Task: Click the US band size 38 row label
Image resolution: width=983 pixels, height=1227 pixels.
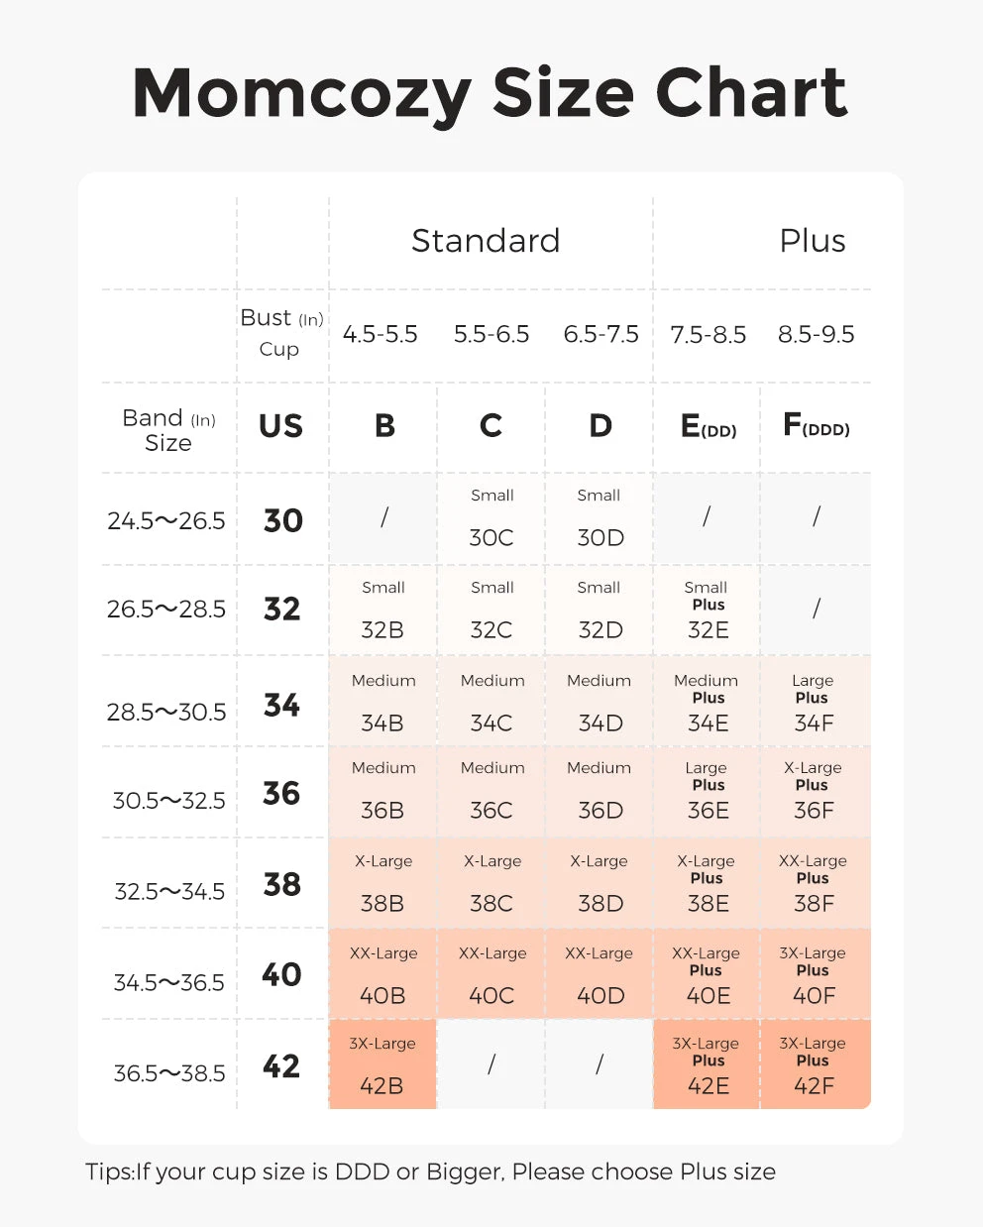Action: coord(281,884)
